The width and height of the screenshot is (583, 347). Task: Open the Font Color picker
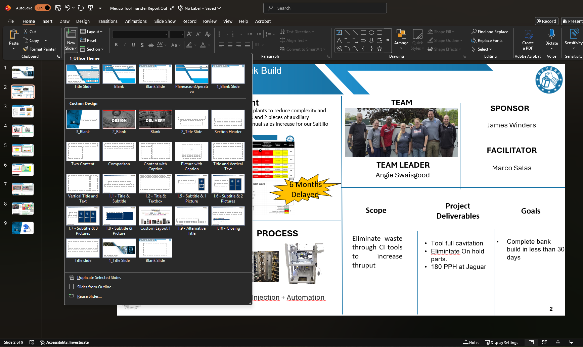(203, 45)
